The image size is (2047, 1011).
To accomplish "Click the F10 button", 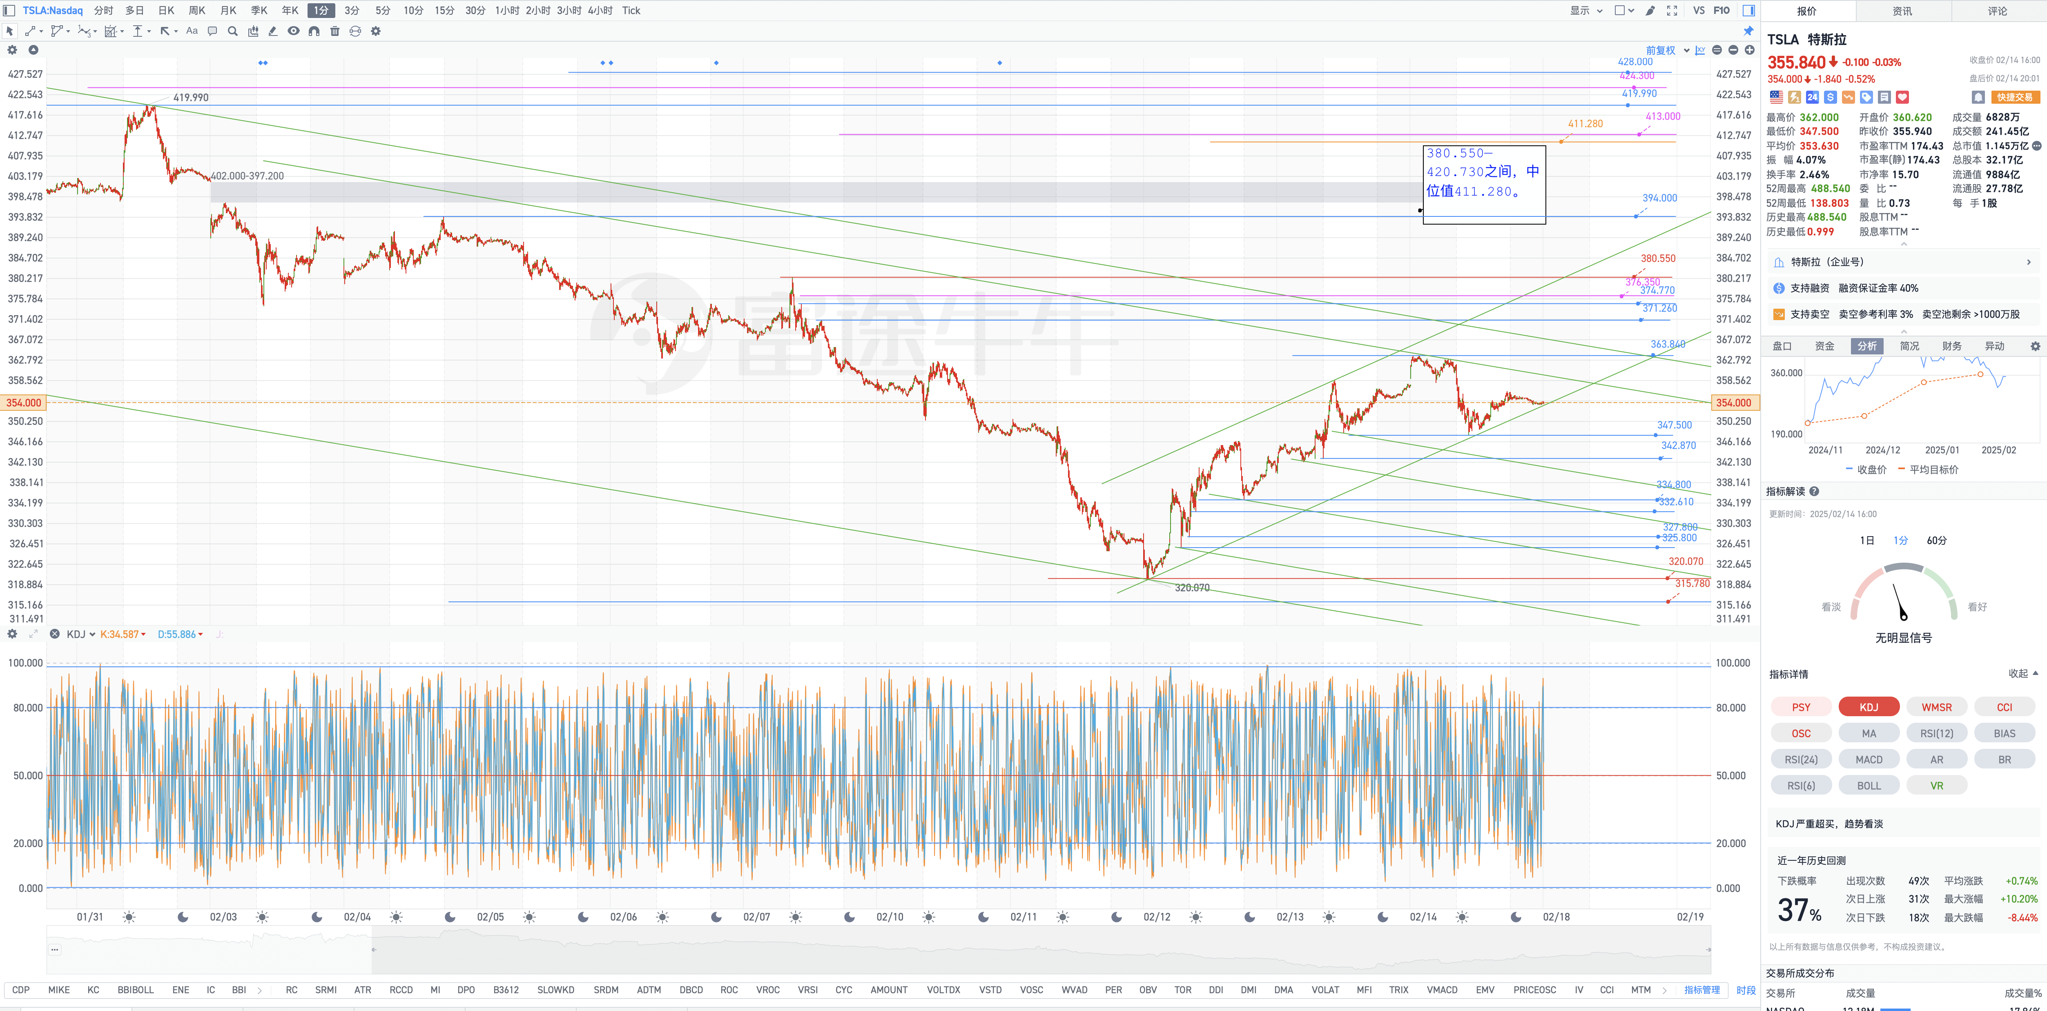I will (x=1721, y=10).
